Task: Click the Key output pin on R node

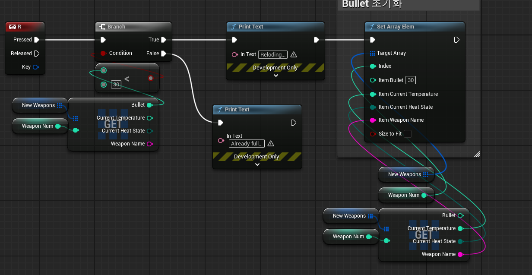Action: point(36,67)
